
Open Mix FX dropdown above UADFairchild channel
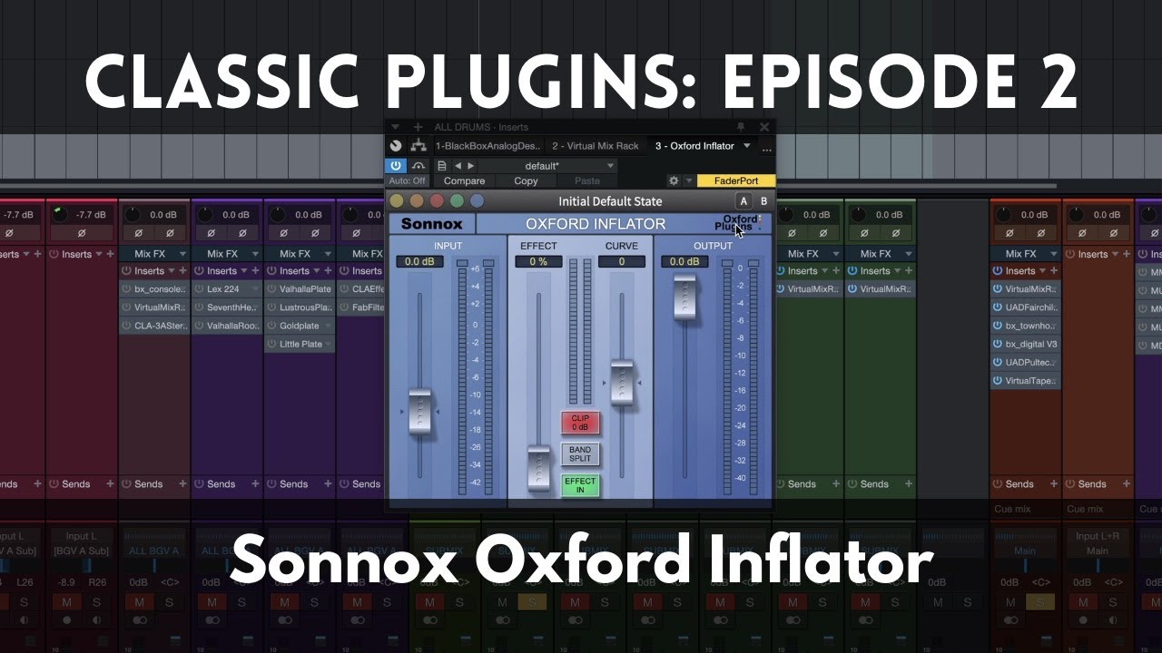pos(1026,254)
